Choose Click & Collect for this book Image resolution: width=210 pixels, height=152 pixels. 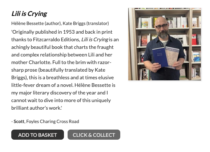pos(94,135)
